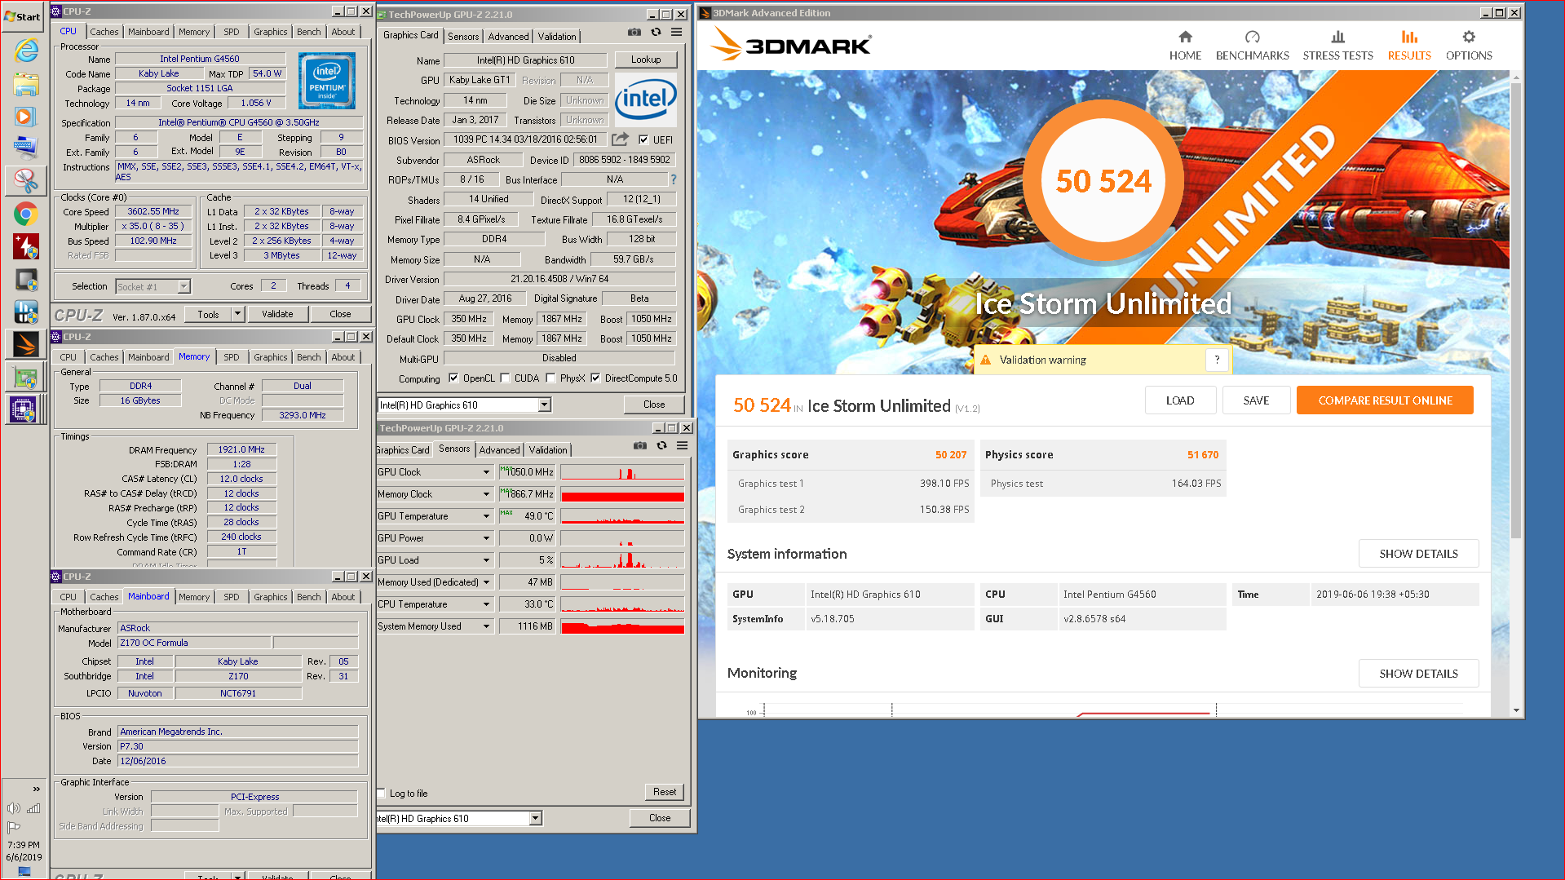Click the refresh icon in the GPU-Z Sensors window
The height and width of the screenshot is (880, 1565).
pos(661,445)
